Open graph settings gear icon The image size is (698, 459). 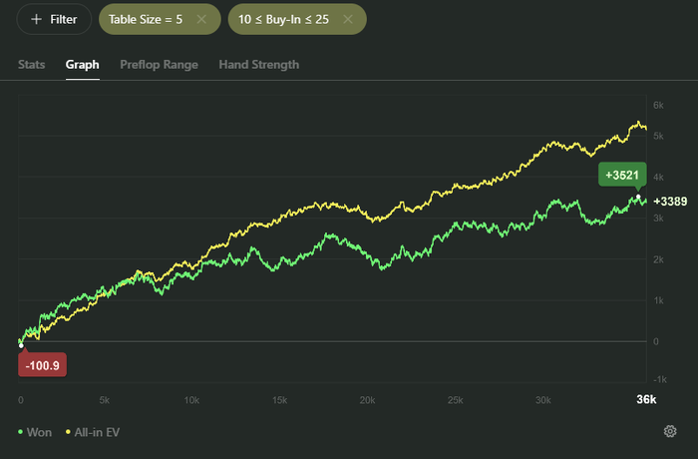tap(670, 431)
